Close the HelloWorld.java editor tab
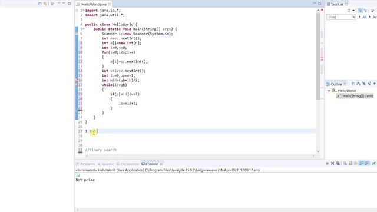This screenshot has height=212, width=377. pyautogui.click(x=110, y=4)
